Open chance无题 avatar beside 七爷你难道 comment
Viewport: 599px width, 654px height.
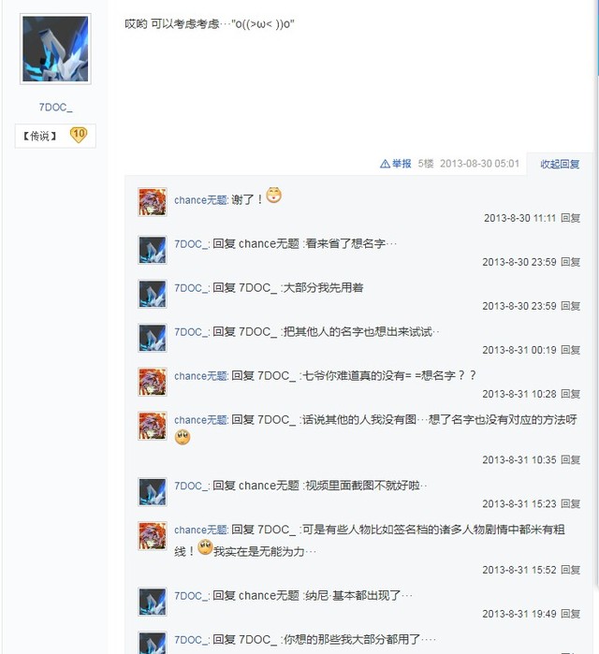point(153,382)
